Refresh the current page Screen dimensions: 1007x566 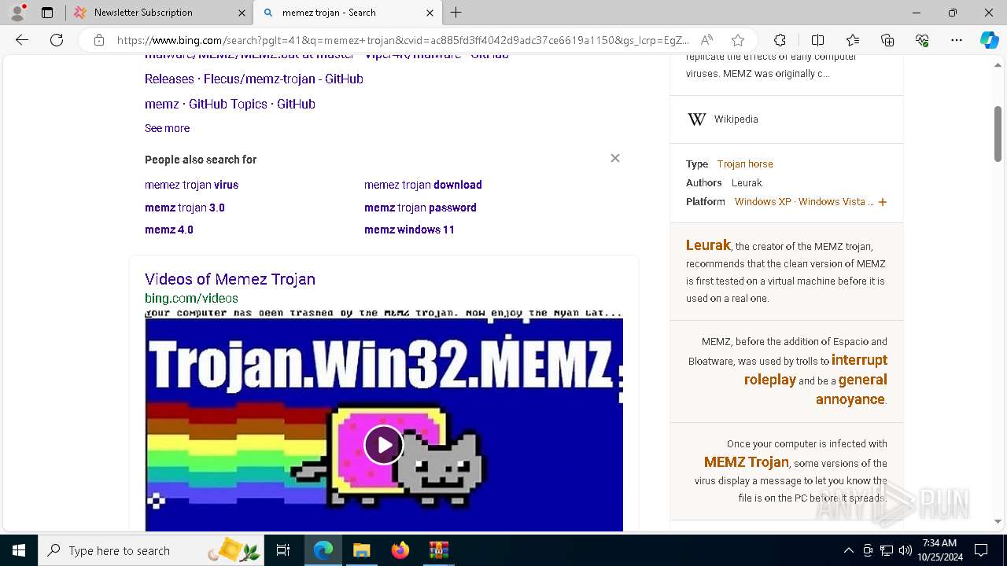point(57,40)
